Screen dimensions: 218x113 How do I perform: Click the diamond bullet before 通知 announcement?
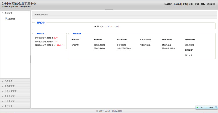tap(95, 26)
